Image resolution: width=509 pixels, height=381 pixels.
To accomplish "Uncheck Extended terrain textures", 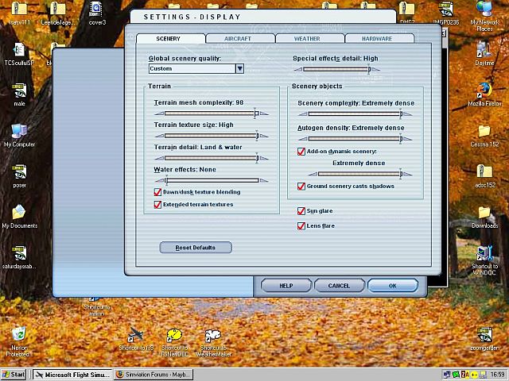I will click(157, 205).
